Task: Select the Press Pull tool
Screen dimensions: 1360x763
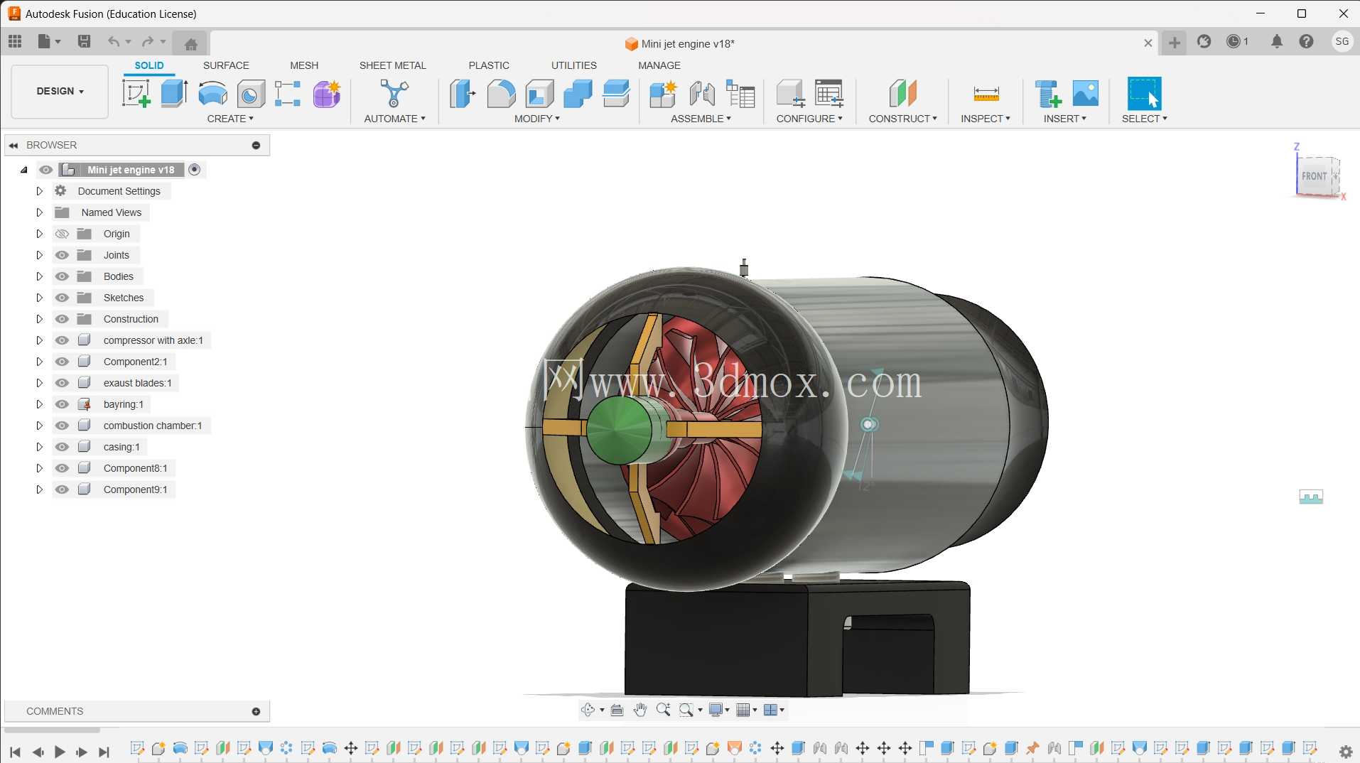Action: point(463,93)
